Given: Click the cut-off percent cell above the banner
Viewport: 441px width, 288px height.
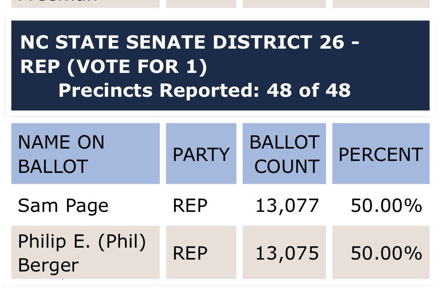Looking at the screenshot, I should (380, 4).
